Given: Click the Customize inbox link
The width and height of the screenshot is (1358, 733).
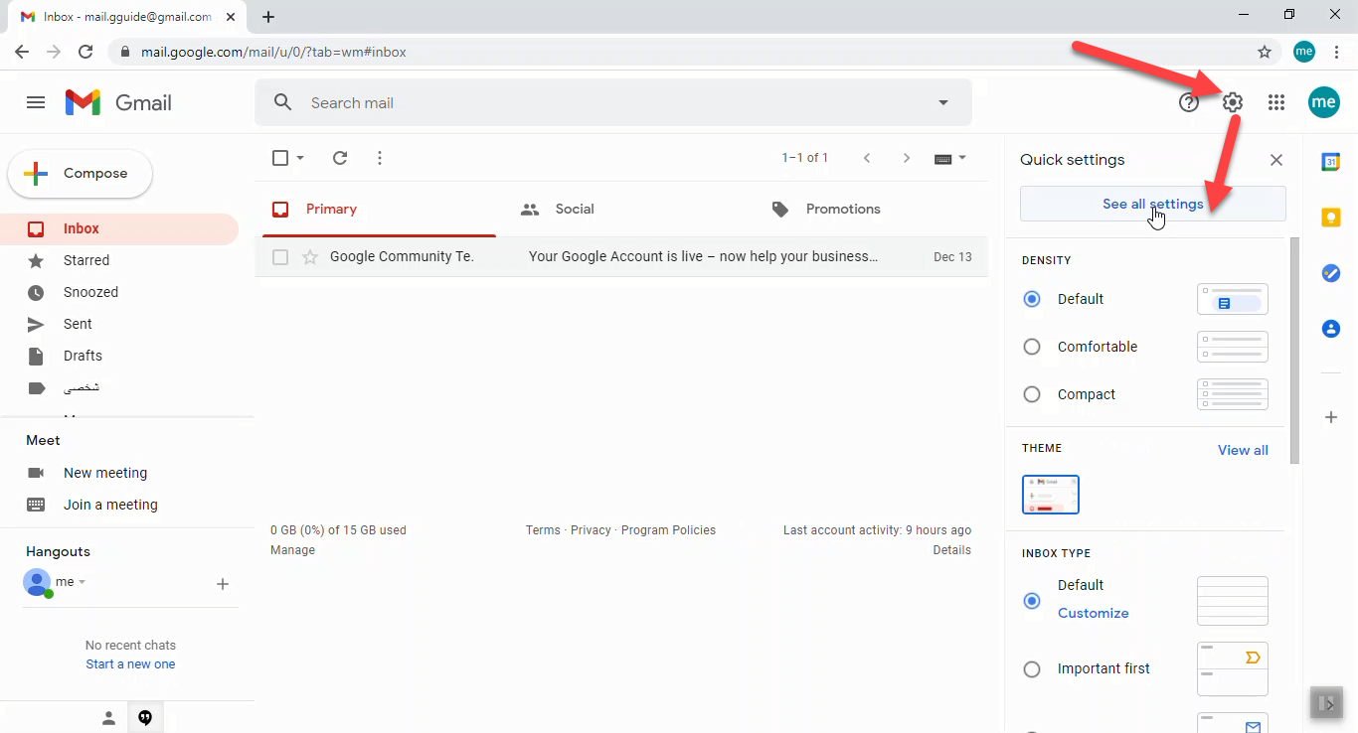Looking at the screenshot, I should (1094, 613).
